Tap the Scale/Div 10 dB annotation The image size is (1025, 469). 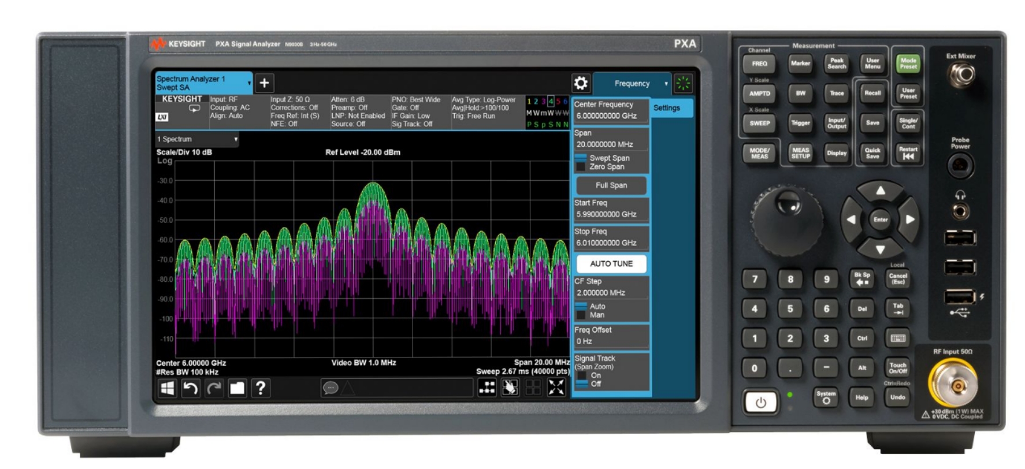click(184, 152)
